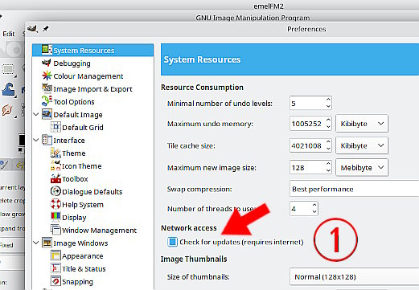Decrease number of threads with down arrow
The image size is (419, 290).
tap(314, 212)
